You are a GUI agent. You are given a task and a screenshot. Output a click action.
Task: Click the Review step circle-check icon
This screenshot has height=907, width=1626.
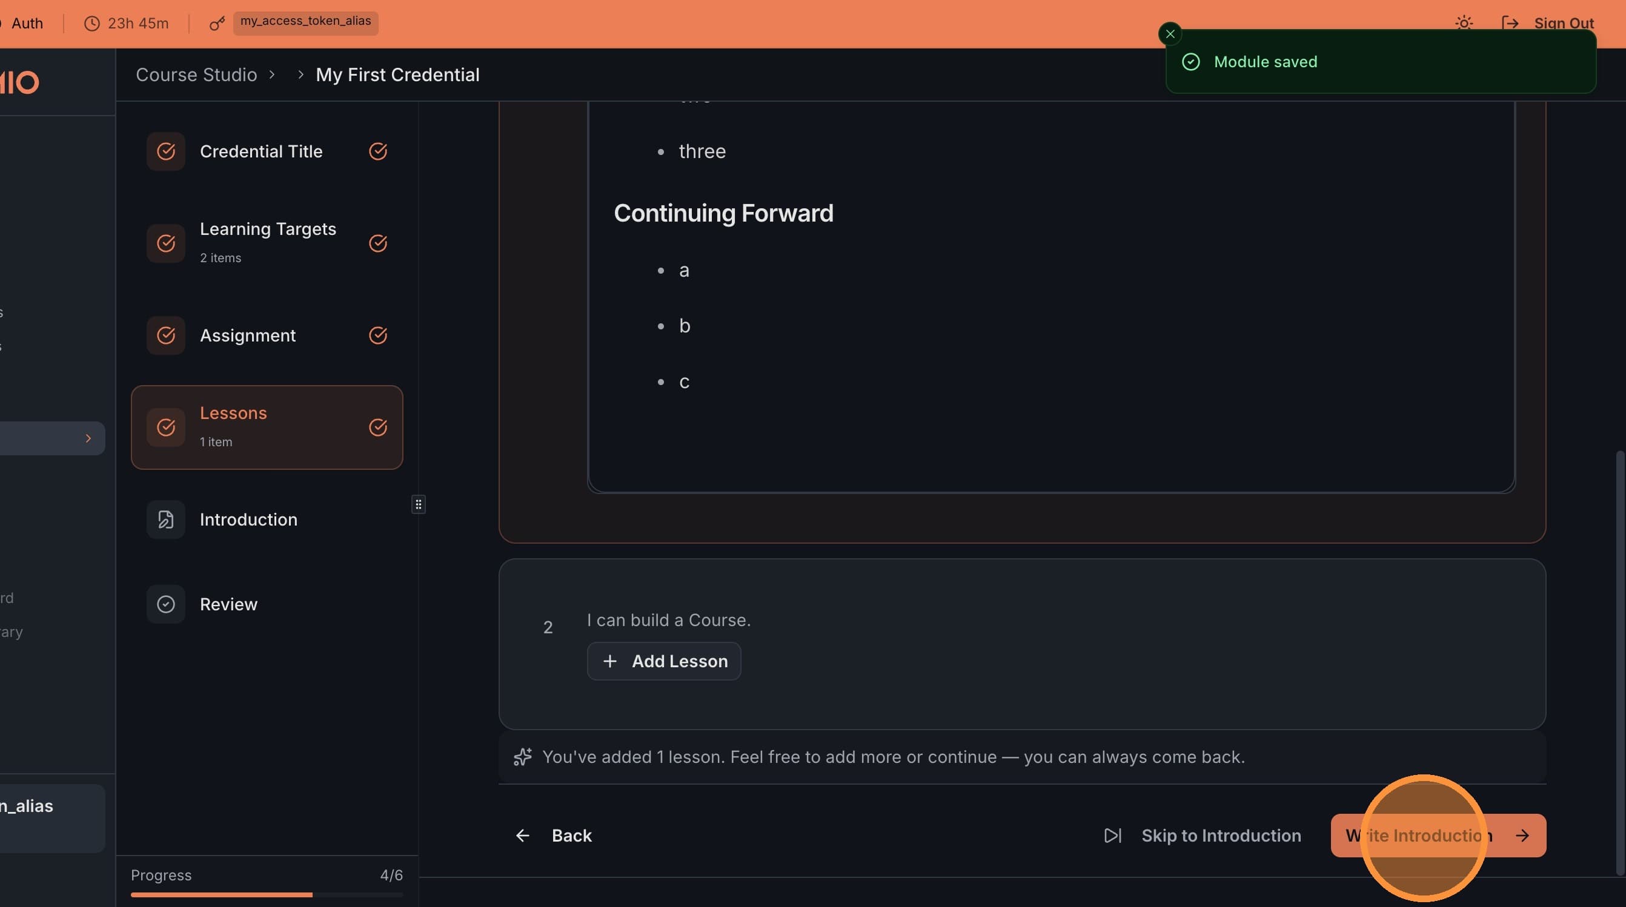(x=165, y=604)
